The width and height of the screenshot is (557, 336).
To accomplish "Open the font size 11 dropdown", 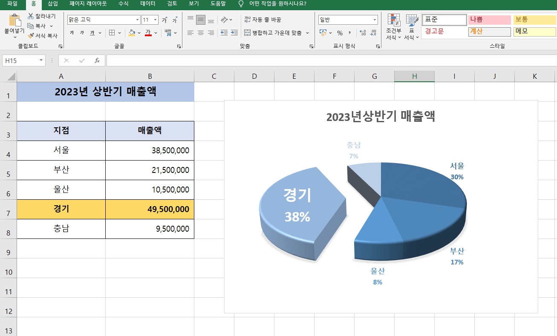I will [x=155, y=20].
